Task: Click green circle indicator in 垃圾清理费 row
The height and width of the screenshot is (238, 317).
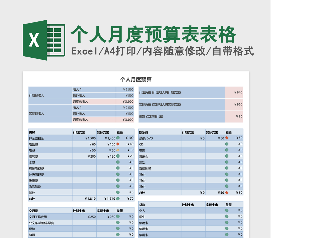Action: click(x=118, y=174)
